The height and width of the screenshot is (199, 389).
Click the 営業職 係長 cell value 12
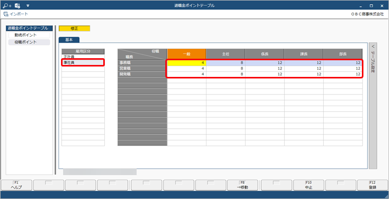point(265,68)
